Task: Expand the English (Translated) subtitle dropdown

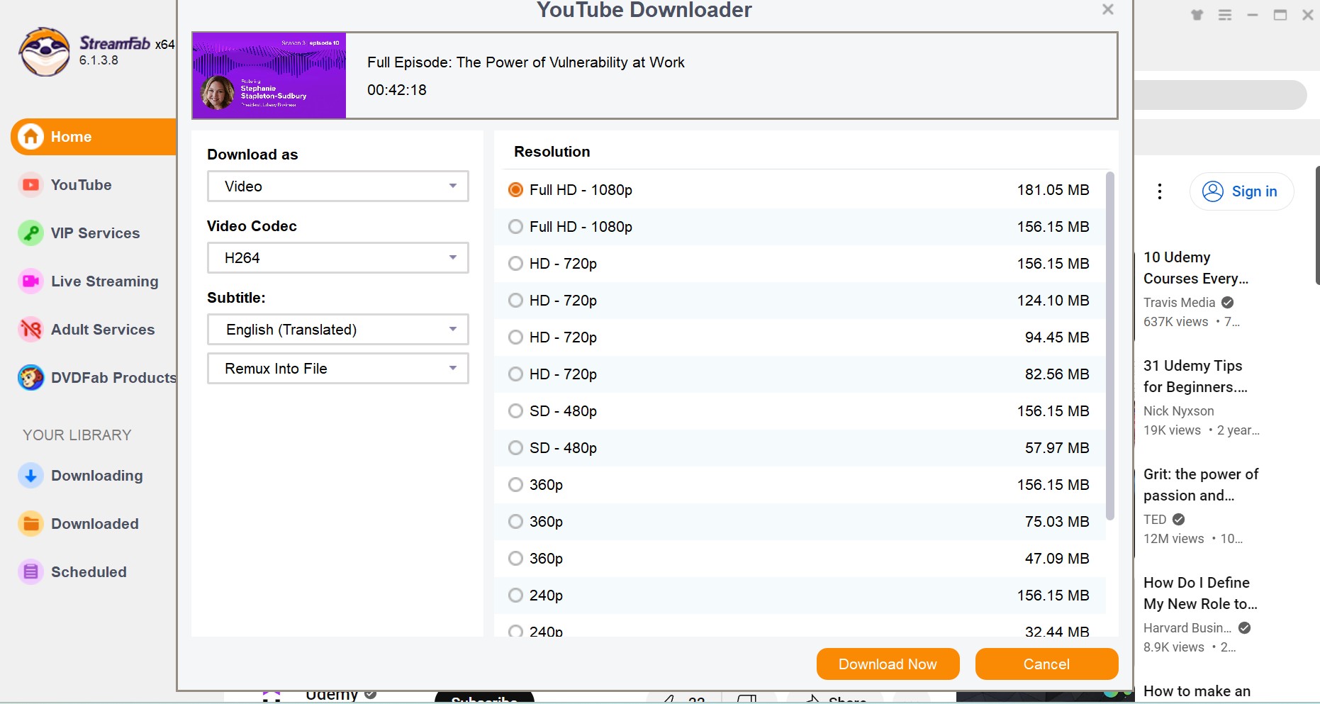Action: point(337,330)
